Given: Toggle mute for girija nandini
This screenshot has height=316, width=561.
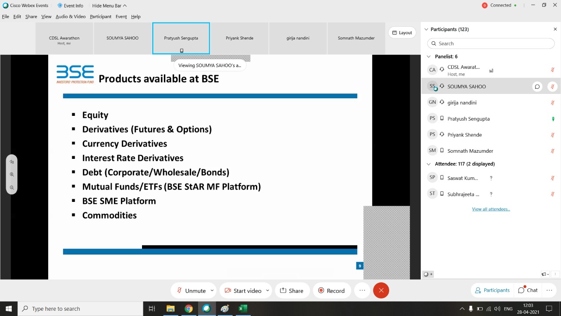Looking at the screenshot, I should (553, 103).
